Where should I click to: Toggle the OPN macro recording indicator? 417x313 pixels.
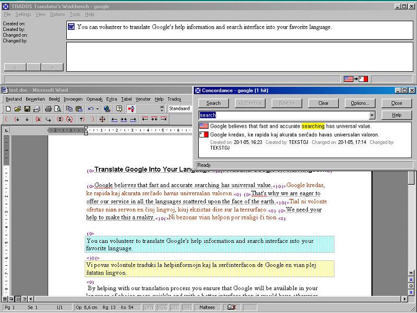coord(149,308)
